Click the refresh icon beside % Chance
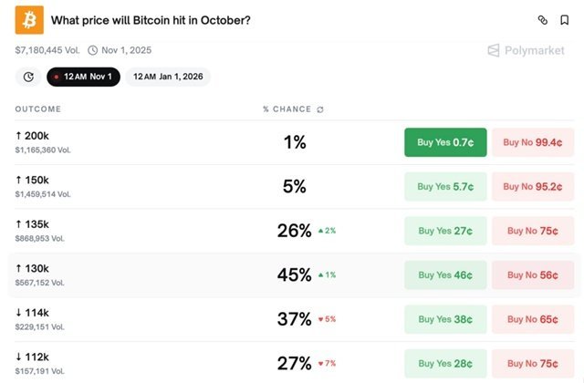This screenshot has width=584, height=383. [x=320, y=109]
